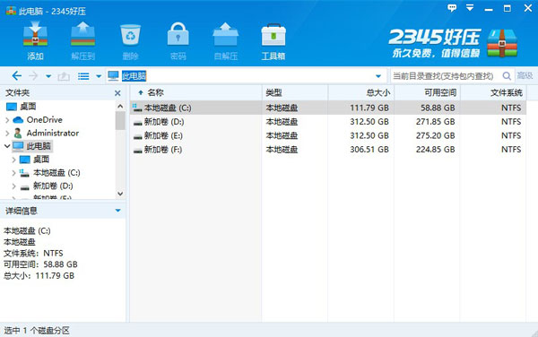
Task: Close the 文件夹 folder panel
Action: tap(117, 93)
